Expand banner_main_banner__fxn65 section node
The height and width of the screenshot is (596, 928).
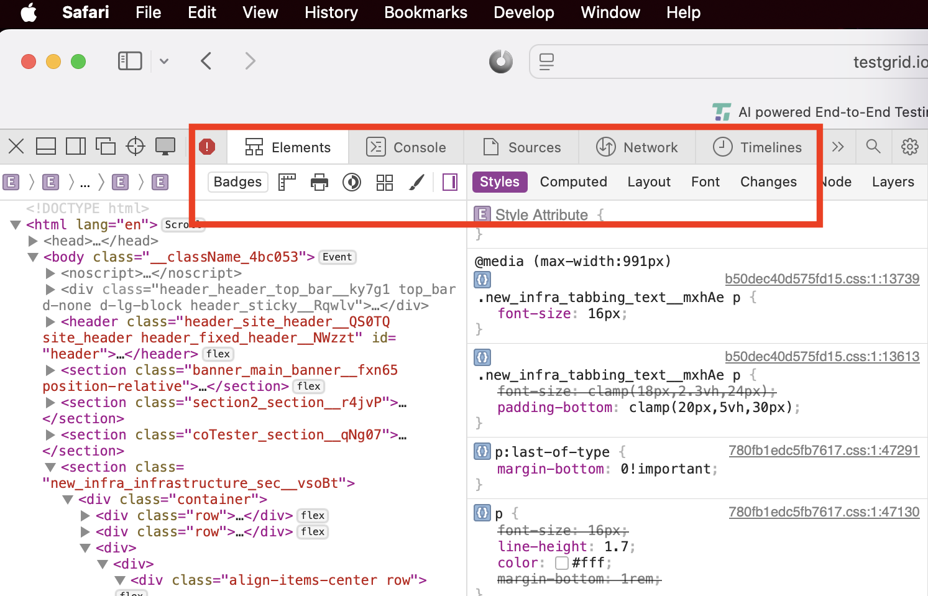[x=50, y=370]
